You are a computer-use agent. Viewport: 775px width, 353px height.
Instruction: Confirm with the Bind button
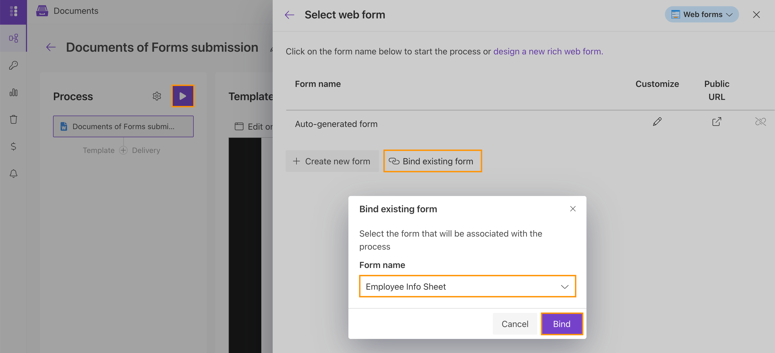click(x=562, y=324)
